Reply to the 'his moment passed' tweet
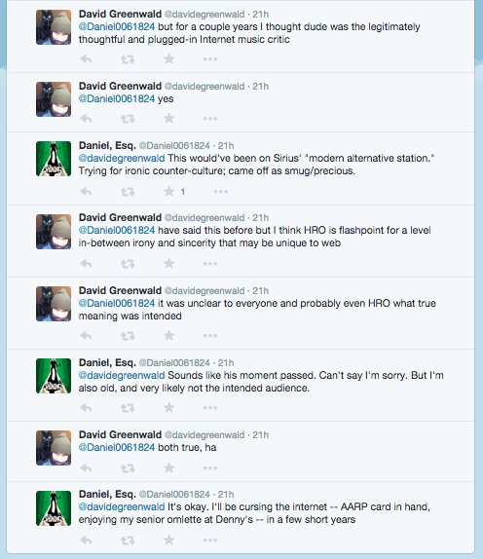 click(x=86, y=407)
